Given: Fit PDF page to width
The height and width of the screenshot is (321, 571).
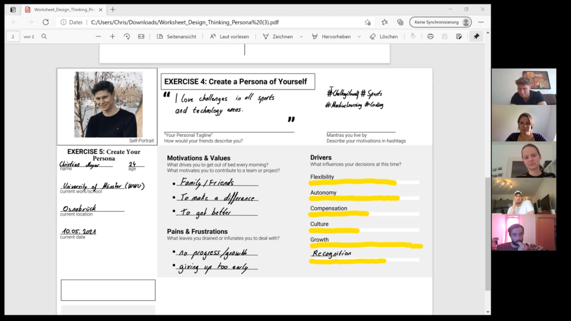Looking at the screenshot, I should (x=141, y=36).
